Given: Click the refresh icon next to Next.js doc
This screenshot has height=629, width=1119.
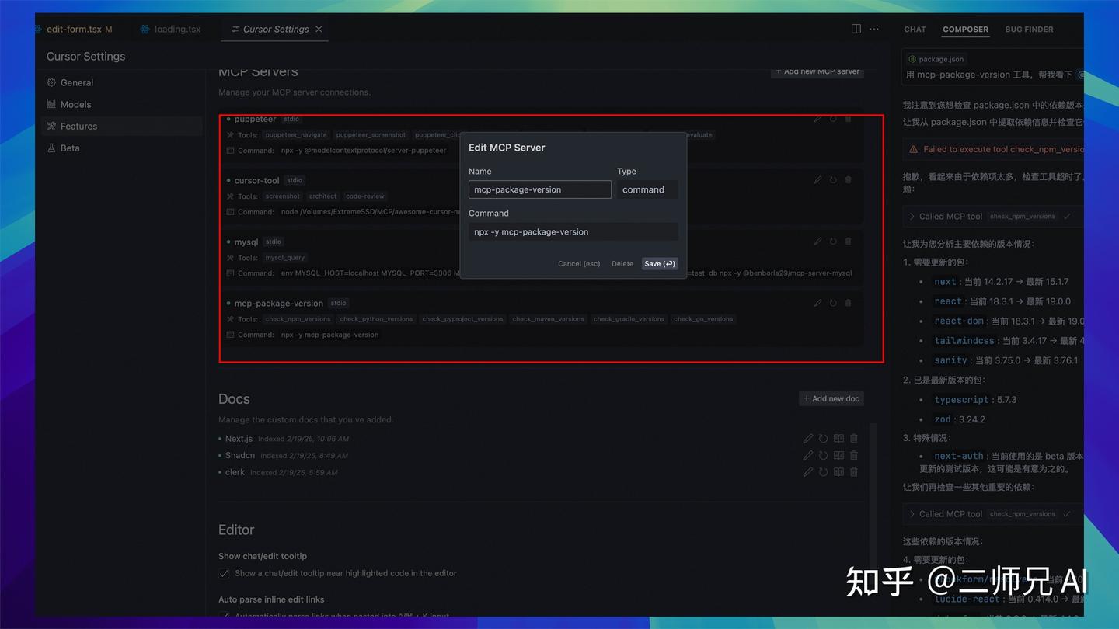Looking at the screenshot, I should pos(823,438).
